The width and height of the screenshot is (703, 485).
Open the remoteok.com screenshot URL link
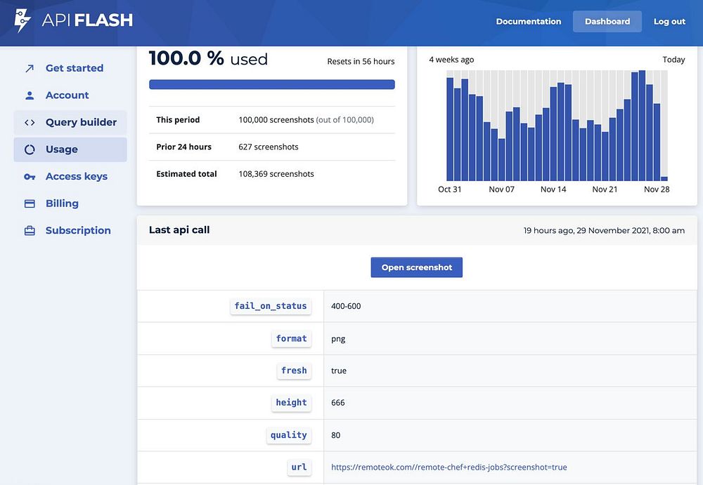[449, 467]
